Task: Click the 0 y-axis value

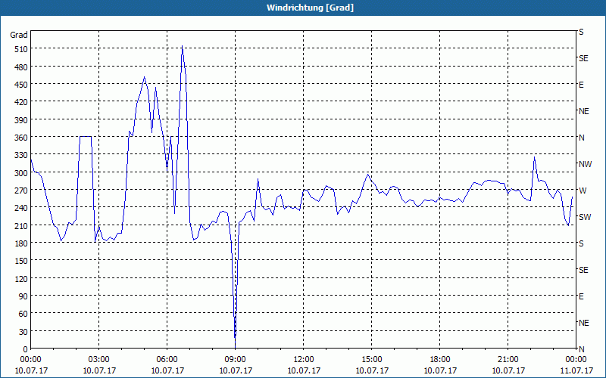Action: tap(26, 349)
